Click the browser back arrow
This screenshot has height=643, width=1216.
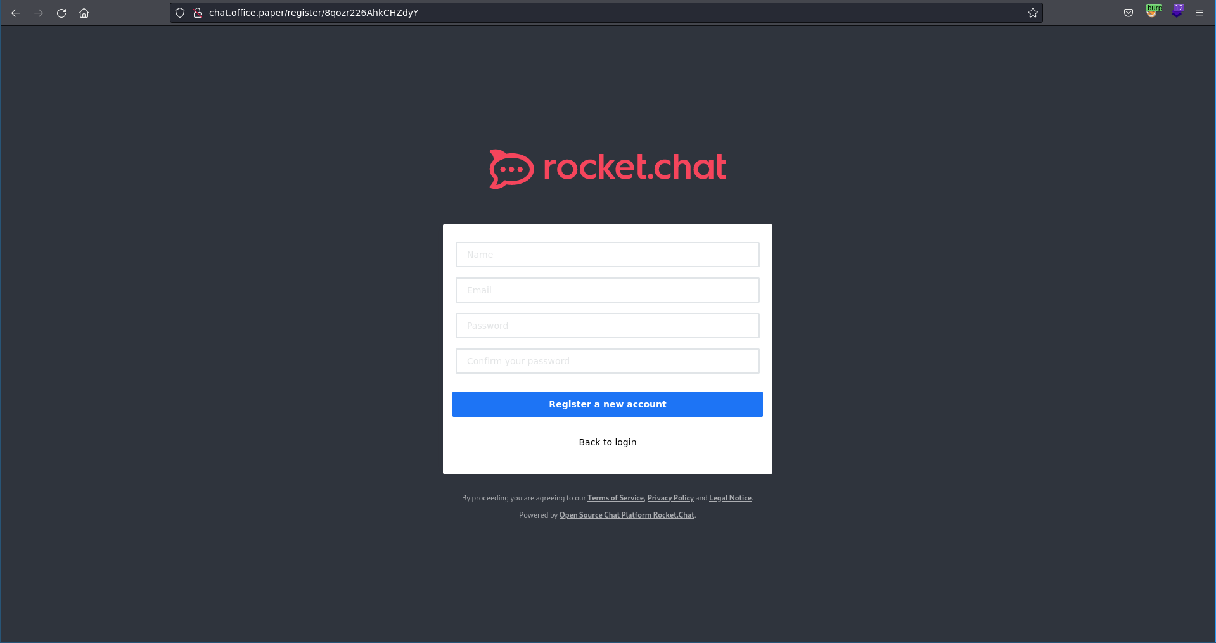pyautogui.click(x=16, y=13)
